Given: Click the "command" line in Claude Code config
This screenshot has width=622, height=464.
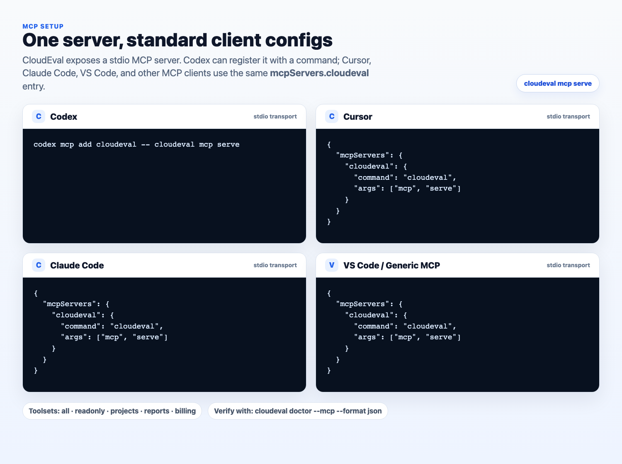Looking at the screenshot, I should pos(112,326).
